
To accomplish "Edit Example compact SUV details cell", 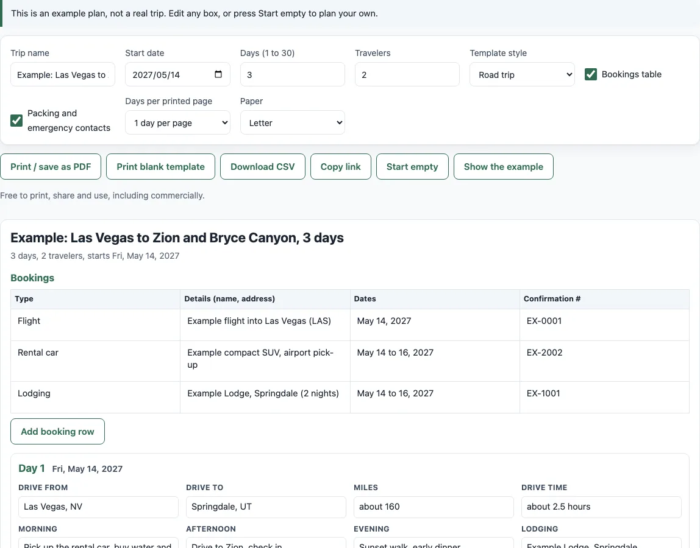I will point(265,361).
